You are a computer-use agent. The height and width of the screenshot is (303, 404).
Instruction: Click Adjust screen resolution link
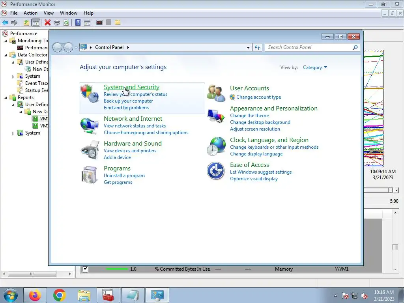pyautogui.click(x=255, y=129)
